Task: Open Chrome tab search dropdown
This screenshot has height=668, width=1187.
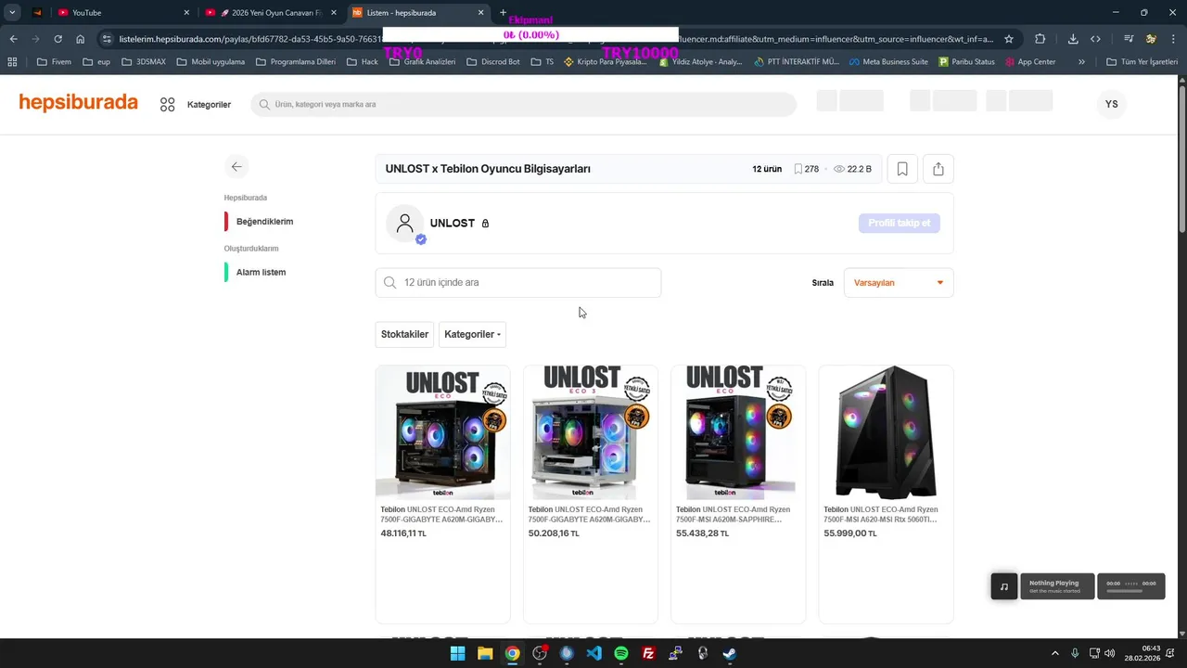Action: point(12,13)
